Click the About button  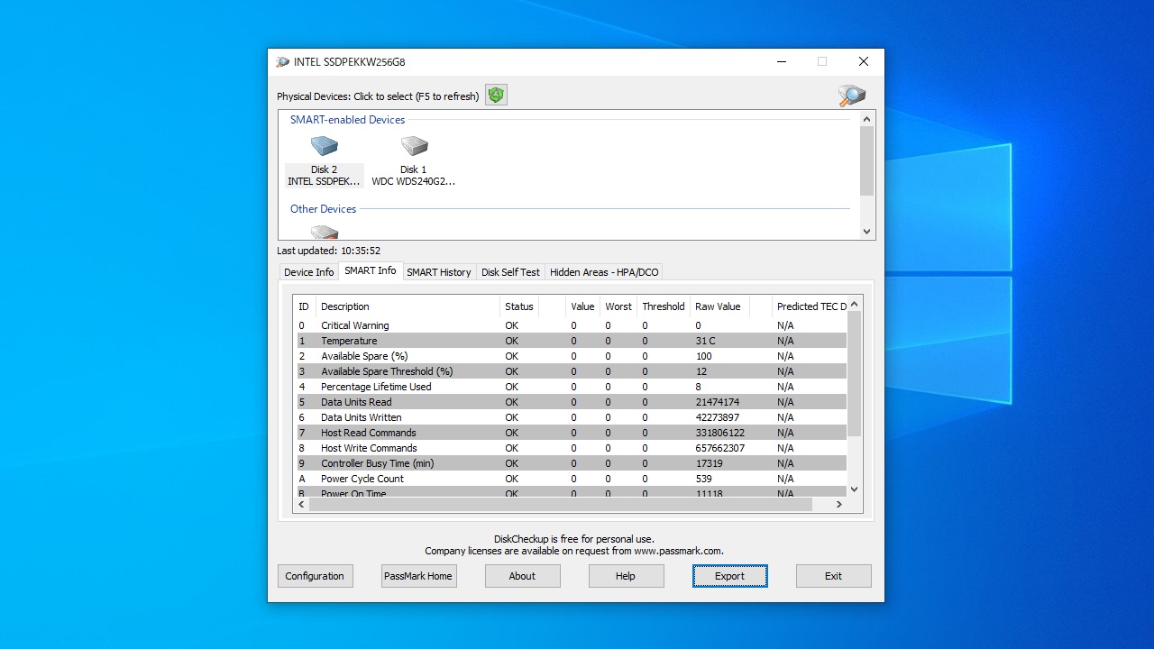tap(522, 576)
